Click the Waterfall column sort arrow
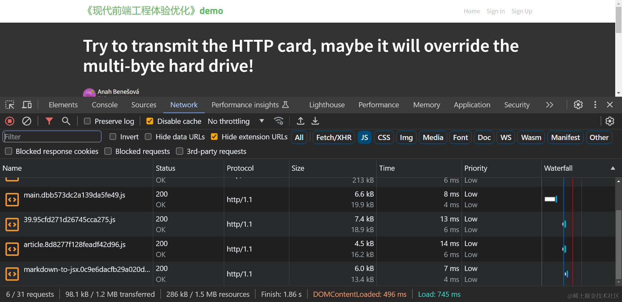Screen dimensions: 622x302 tap(613, 168)
